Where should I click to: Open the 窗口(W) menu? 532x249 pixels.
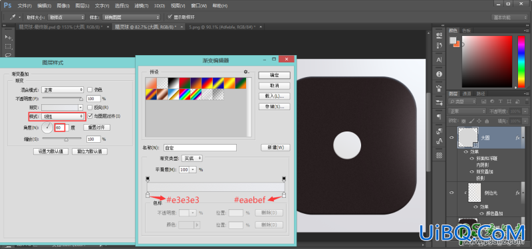pyautogui.click(x=199, y=6)
